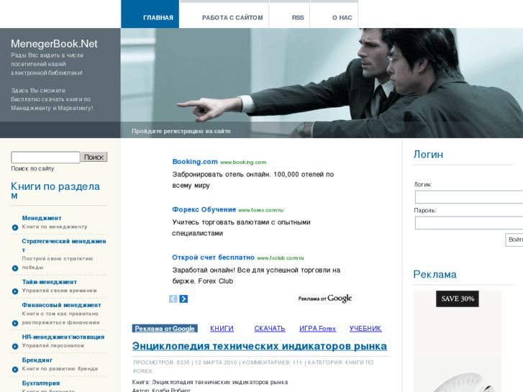This screenshot has width=523, height=392.
Task: Open the ИГРА Forex ad link
Action: [x=317, y=329]
